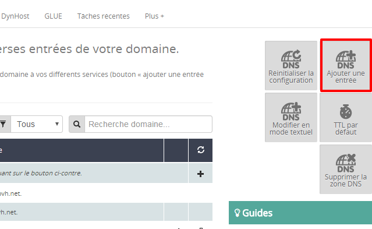The width and height of the screenshot is (372, 229).
Task: Click the search magnifier icon
Action: (77, 124)
